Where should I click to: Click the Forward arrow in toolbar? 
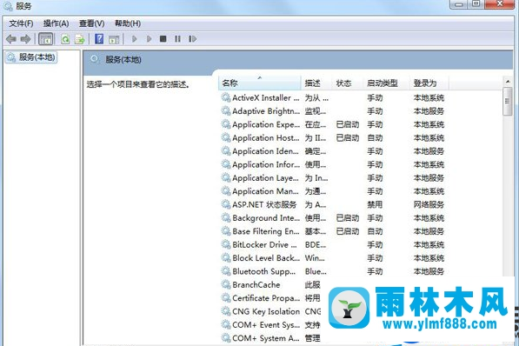(x=25, y=39)
